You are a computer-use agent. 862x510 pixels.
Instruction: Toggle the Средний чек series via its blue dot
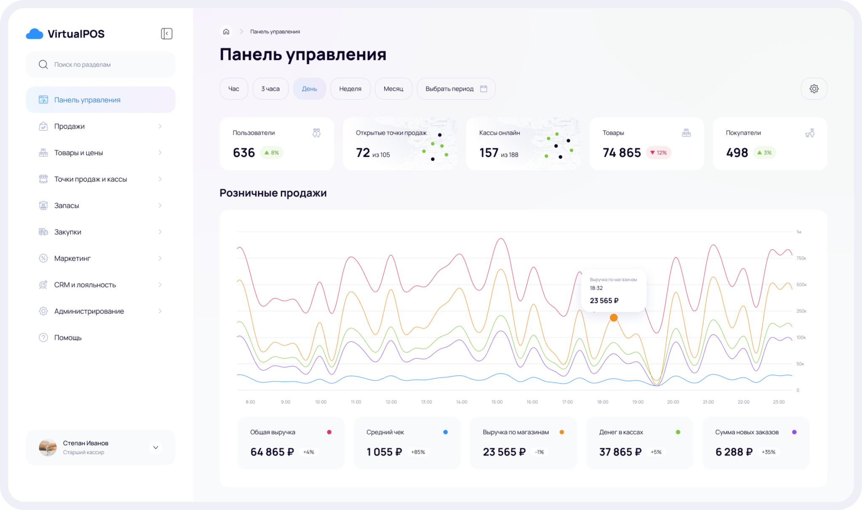445,432
